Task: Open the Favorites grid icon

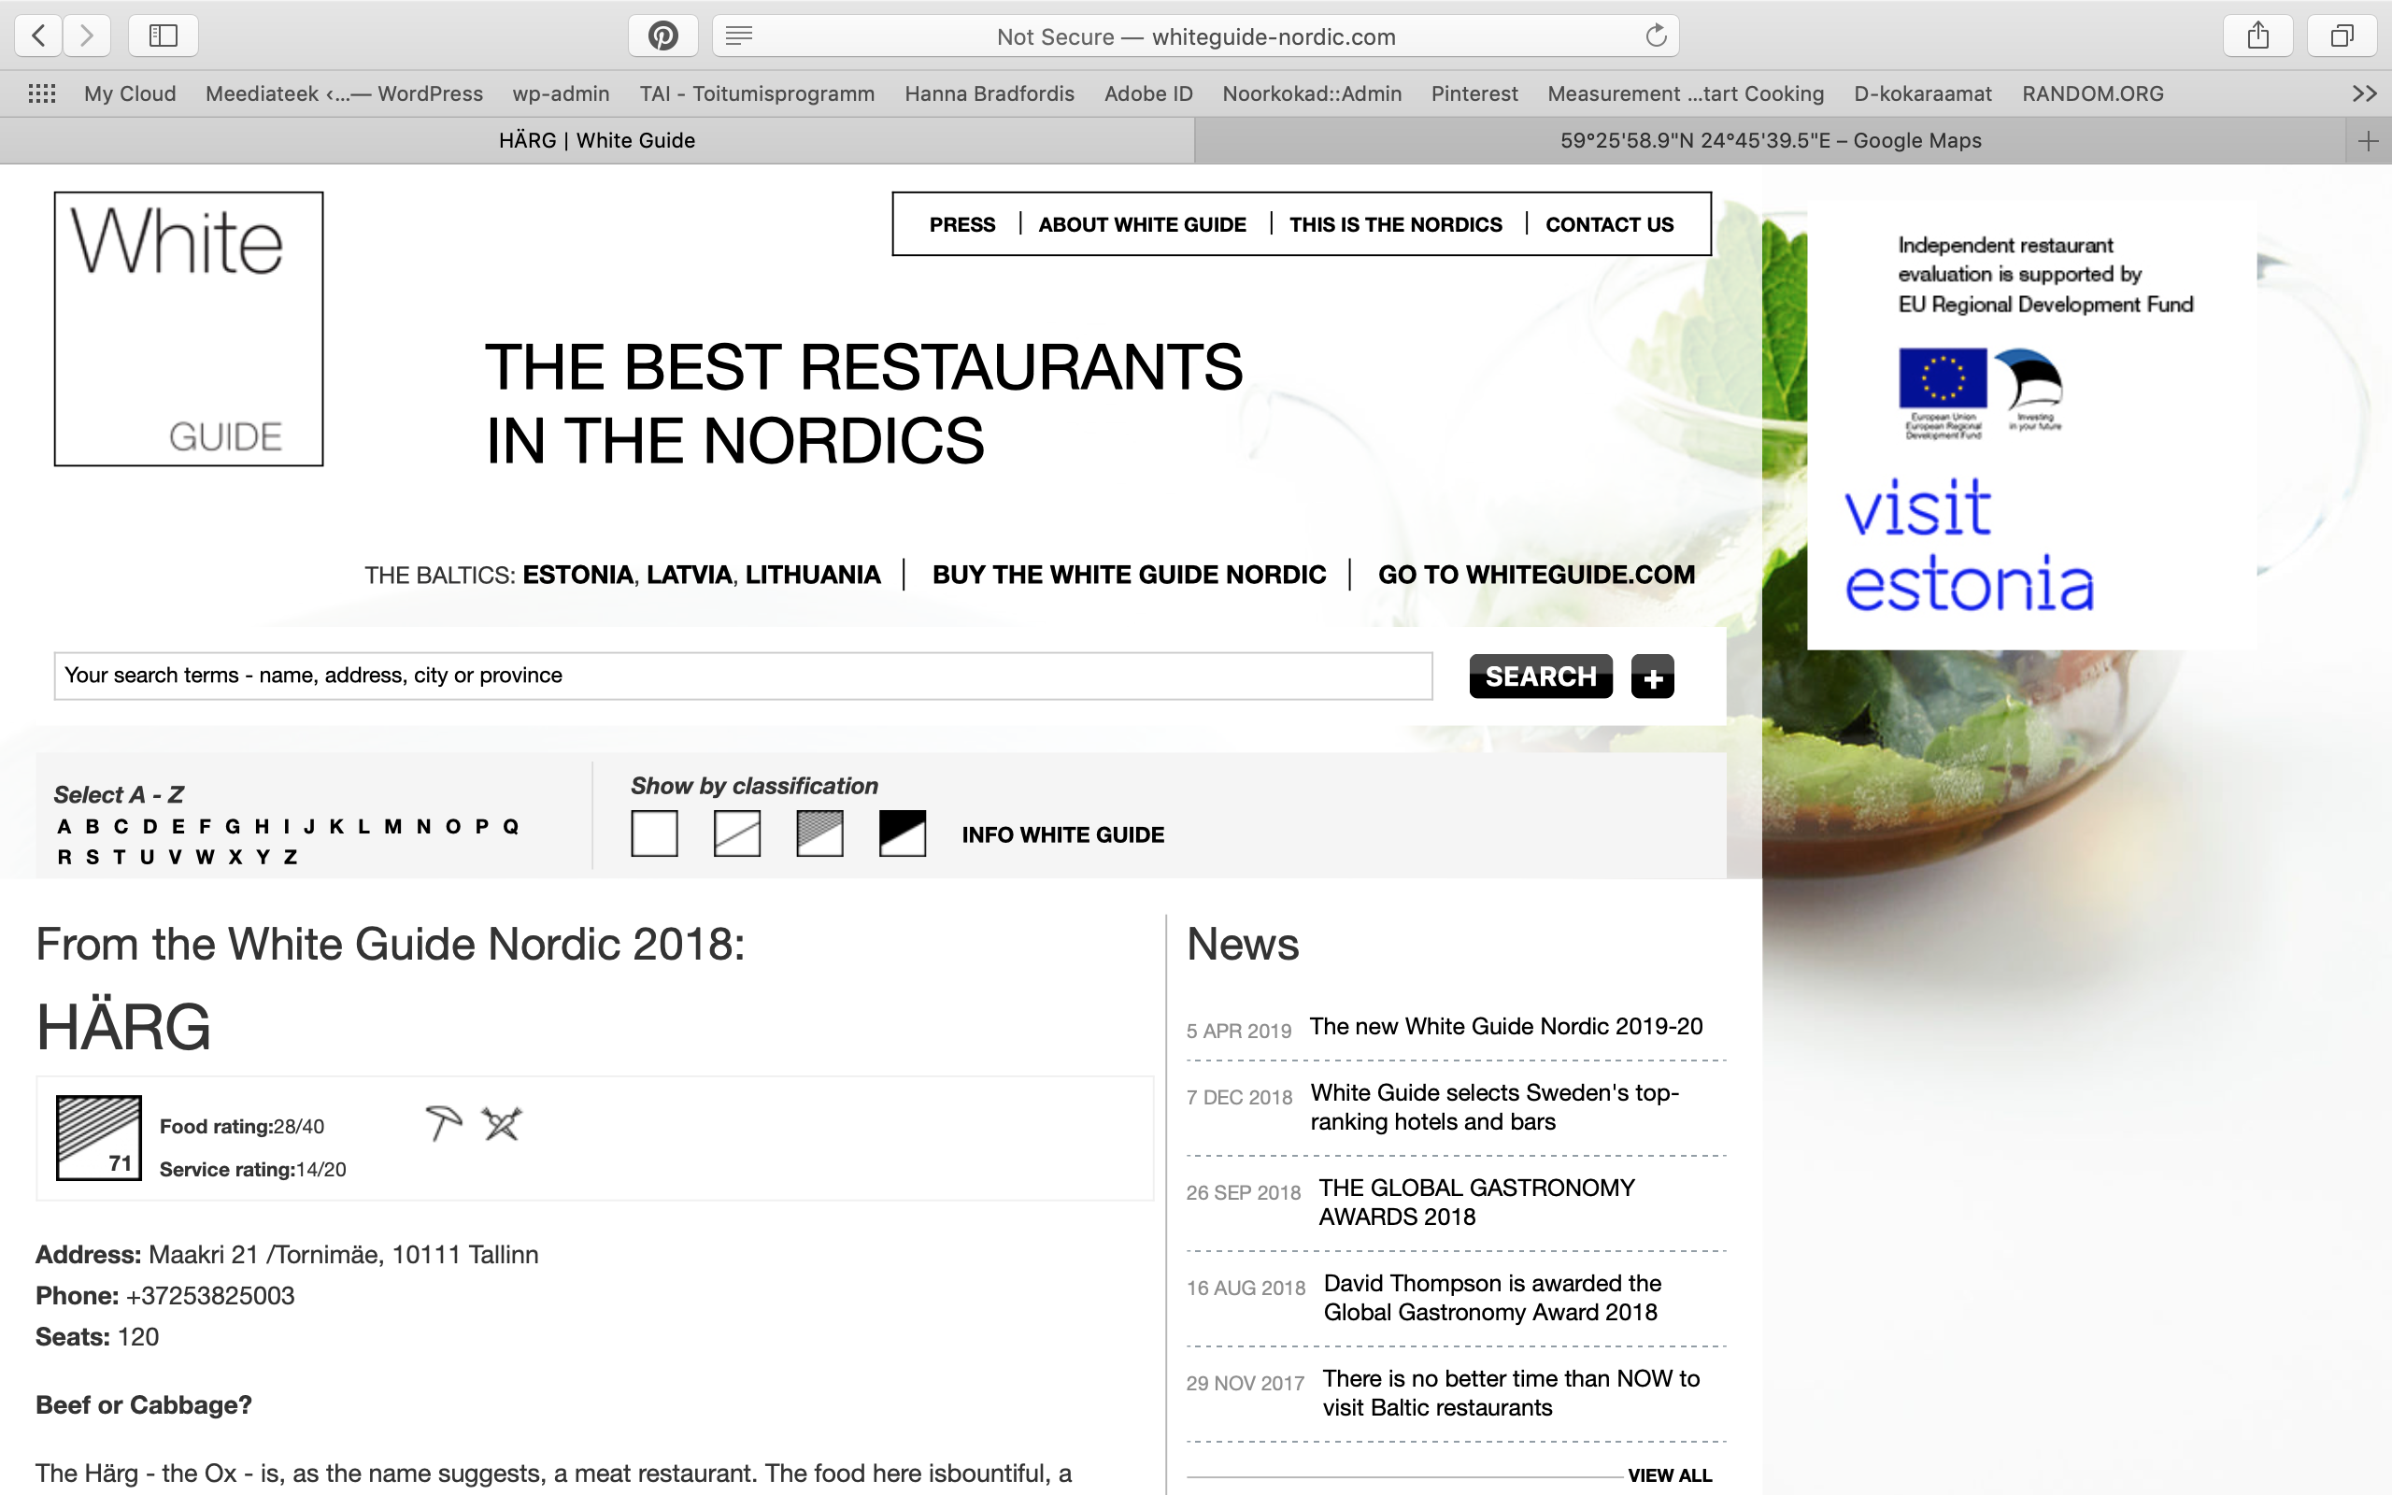Action: click(41, 94)
